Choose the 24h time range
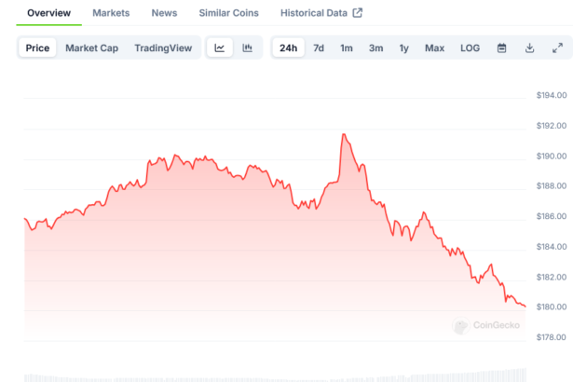The height and width of the screenshot is (382, 573). coord(289,48)
